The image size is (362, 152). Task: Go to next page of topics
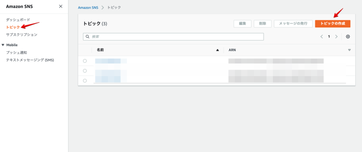coord(336,37)
